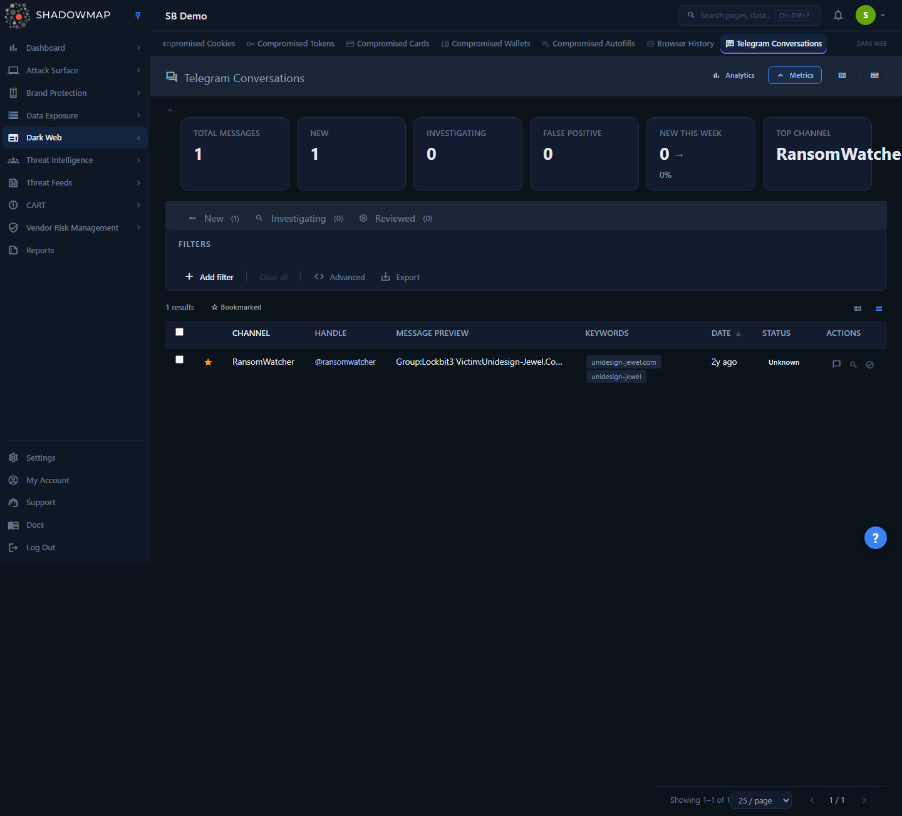Expand user menu chevron beside avatar
Viewport: 902px width, 816px height.
[x=883, y=15]
